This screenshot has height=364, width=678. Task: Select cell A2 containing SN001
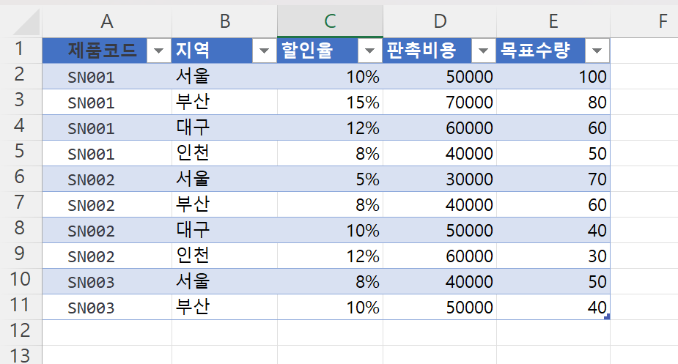[107, 76]
